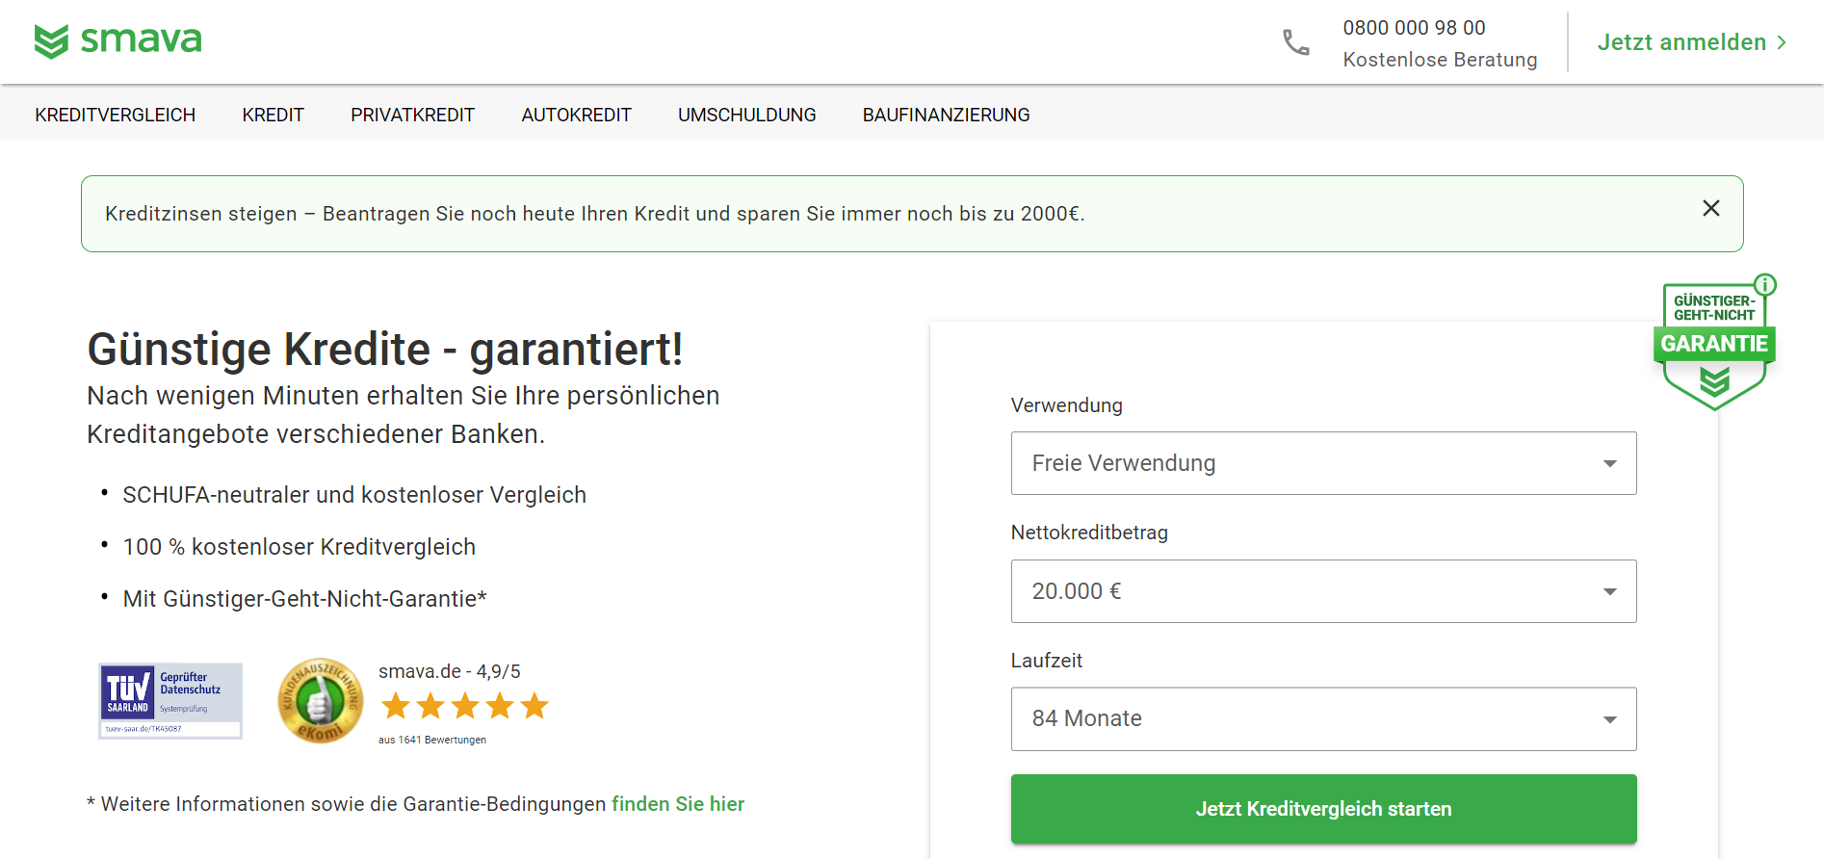Screen dimensions: 1824x859
Task: Click aus 1641 Bewertungen text
Action: (x=432, y=740)
